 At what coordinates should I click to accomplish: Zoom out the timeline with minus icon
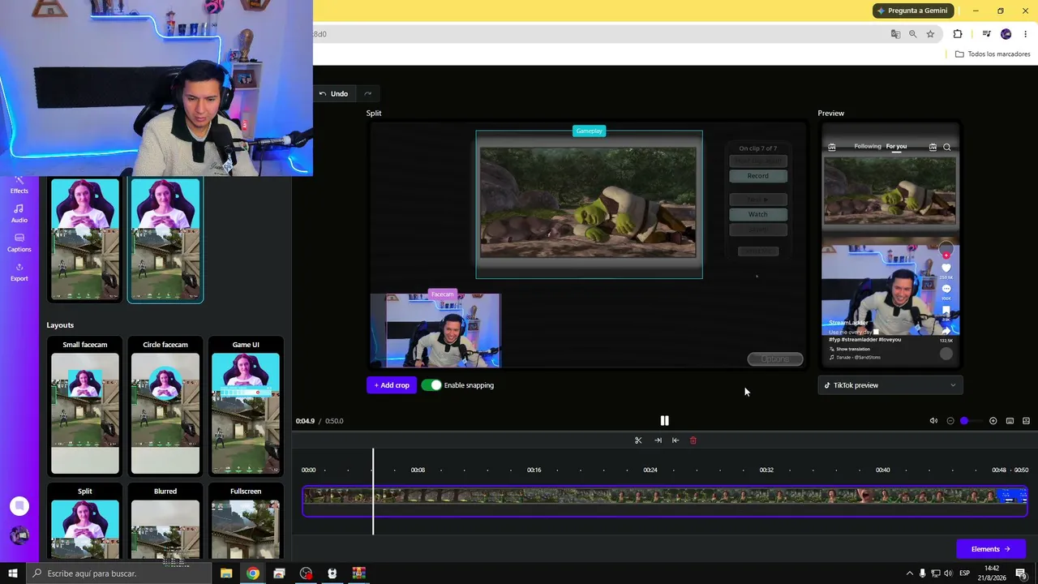click(x=950, y=421)
